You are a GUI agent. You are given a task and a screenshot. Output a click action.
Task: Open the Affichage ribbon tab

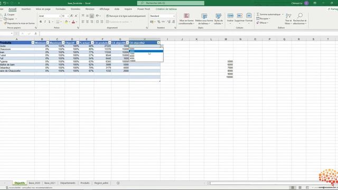[x=105, y=9]
